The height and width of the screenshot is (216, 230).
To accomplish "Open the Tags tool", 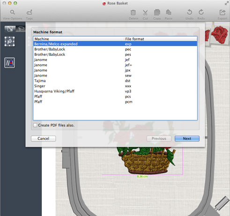I will click(29, 15).
